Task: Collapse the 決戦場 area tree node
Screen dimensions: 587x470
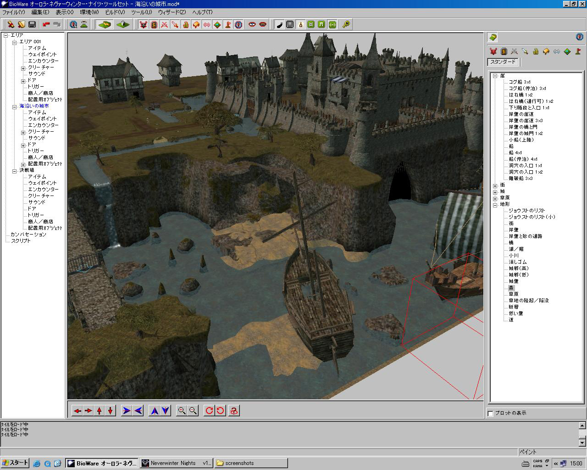Action: tap(14, 170)
